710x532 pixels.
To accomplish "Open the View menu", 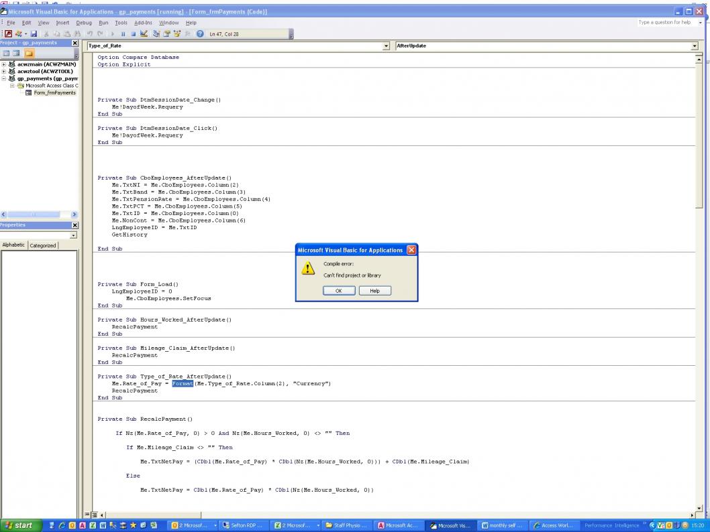I will pyautogui.click(x=44, y=23).
